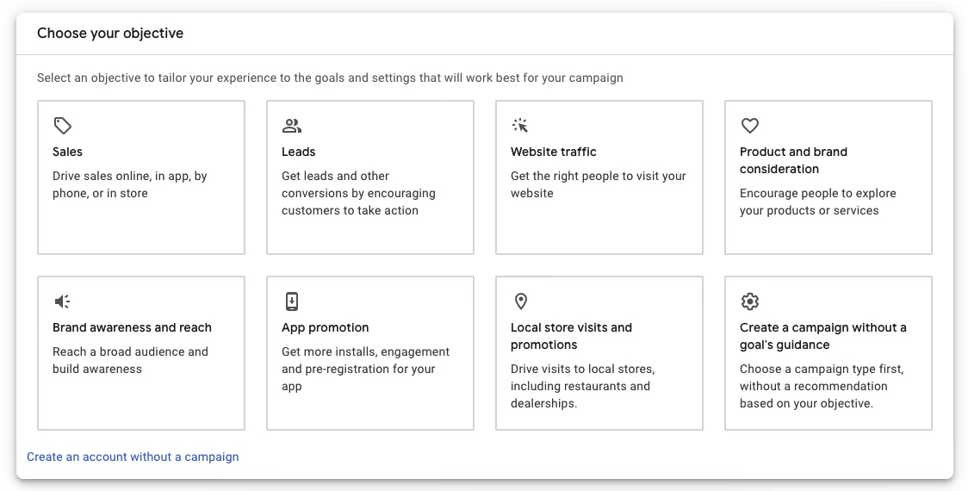Click 'Get more installs, engagement' card description
This screenshot has height=491, width=968.
pyautogui.click(x=365, y=369)
